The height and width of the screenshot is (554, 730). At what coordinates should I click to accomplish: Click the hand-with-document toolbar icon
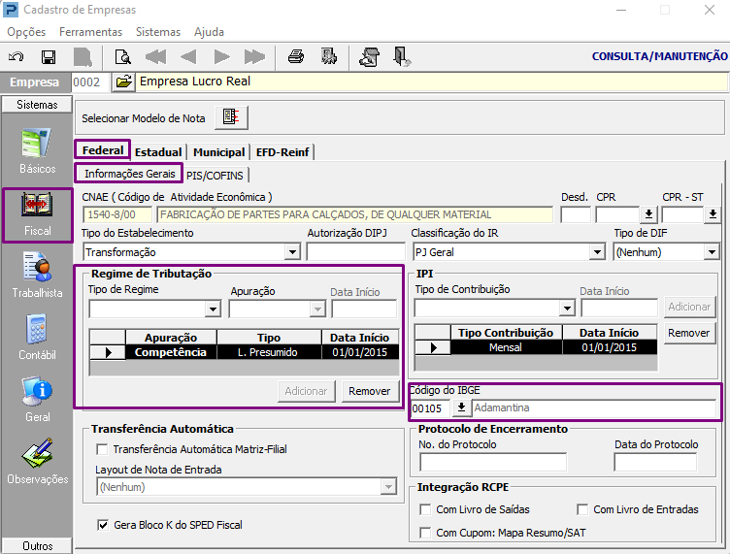click(369, 57)
